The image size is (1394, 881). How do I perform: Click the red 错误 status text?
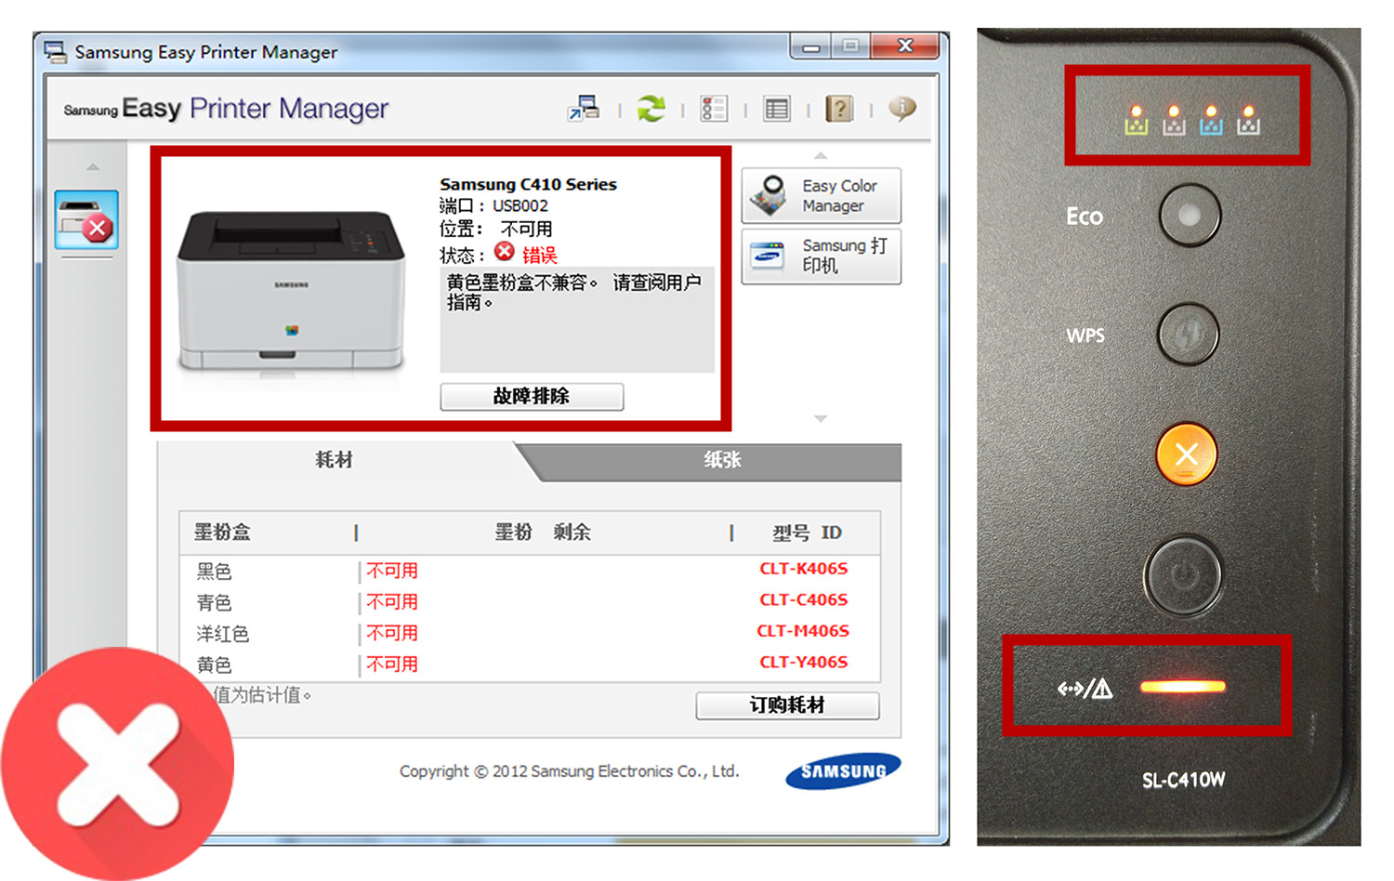[x=540, y=255]
